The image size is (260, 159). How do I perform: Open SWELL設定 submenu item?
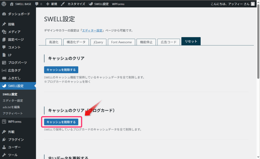coord(10,94)
